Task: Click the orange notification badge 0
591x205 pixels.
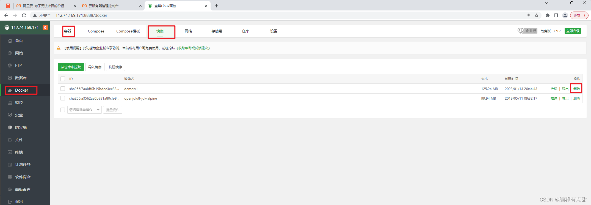Action: tap(45, 28)
